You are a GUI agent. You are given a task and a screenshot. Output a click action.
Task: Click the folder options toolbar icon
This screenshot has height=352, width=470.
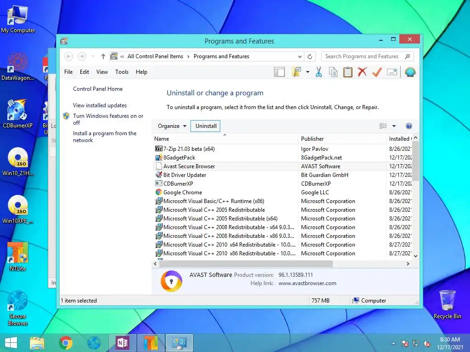pos(296,72)
